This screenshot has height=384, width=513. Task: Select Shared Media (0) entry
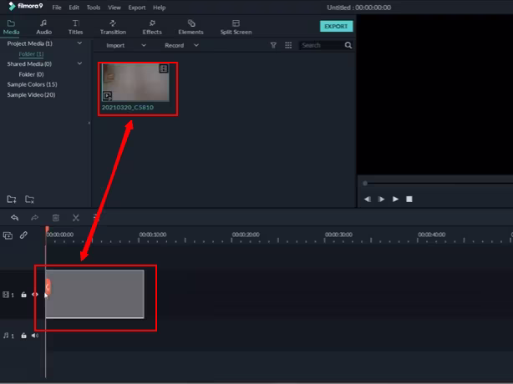(x=29, y=64)
